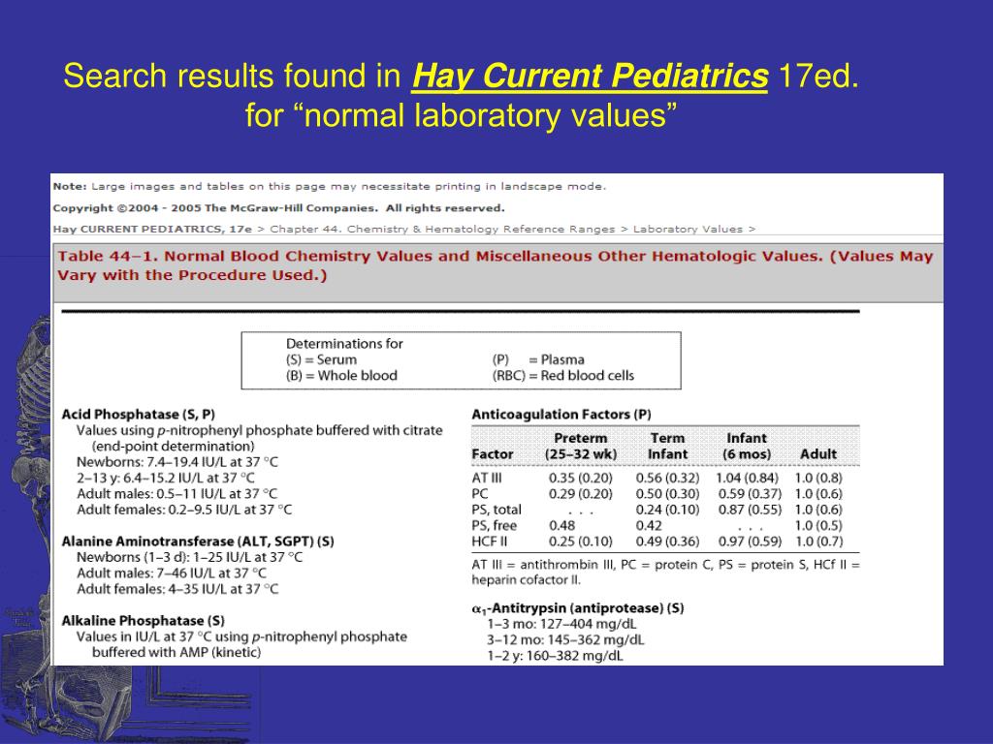Select the "AT III" row label
The height and width of the screenshot is (744, 993).
click(487, 479)
